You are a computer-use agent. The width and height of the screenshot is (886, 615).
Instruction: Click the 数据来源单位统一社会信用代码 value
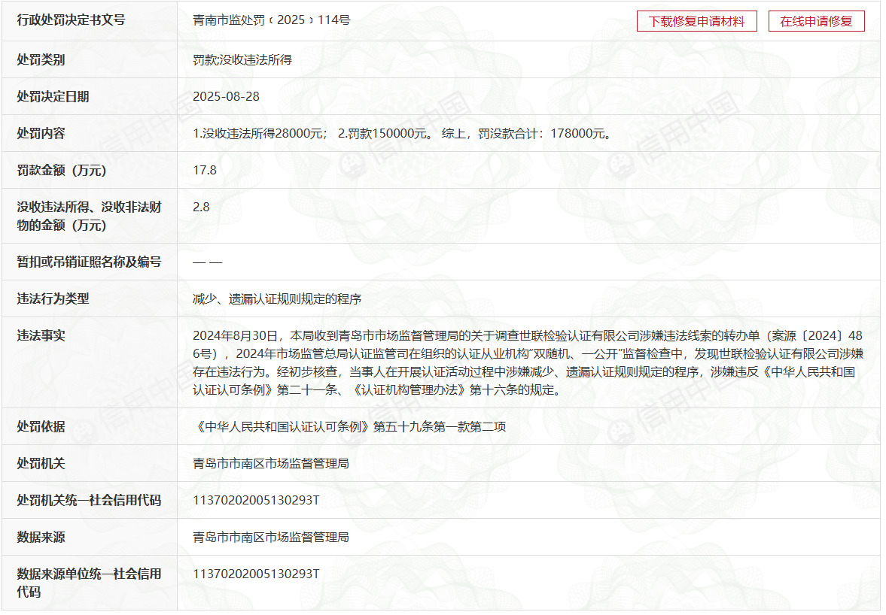click(x=256, y=574)
